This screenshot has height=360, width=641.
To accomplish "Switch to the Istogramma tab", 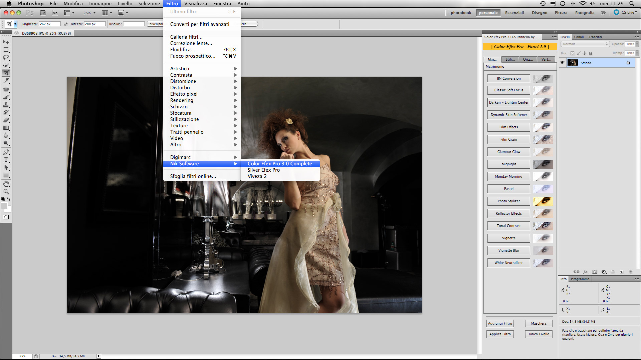I will (580, 279).
